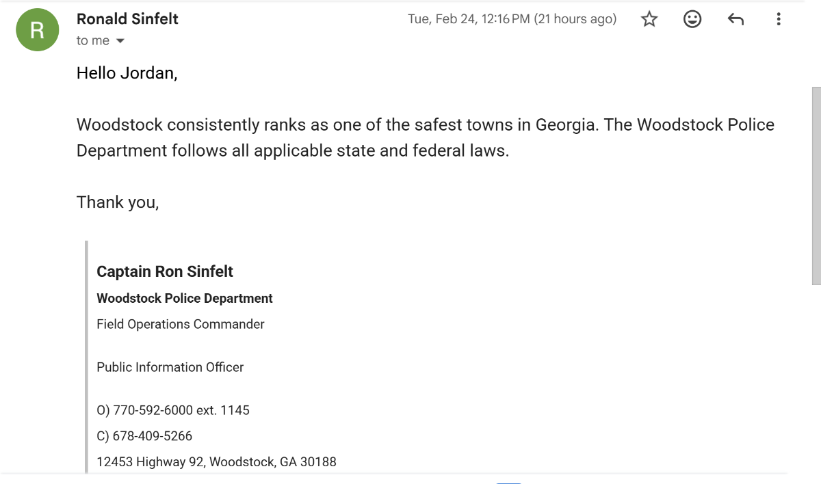Expand recipient details arrow beside "to me"
Viewport: 821px width, 484px height.
[x=120, y=41]
